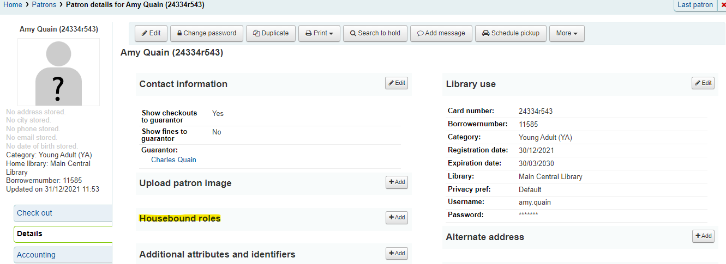This screenshot has height=264, width=726.
Task: Open the Last patron link
Action: [695, 5]
